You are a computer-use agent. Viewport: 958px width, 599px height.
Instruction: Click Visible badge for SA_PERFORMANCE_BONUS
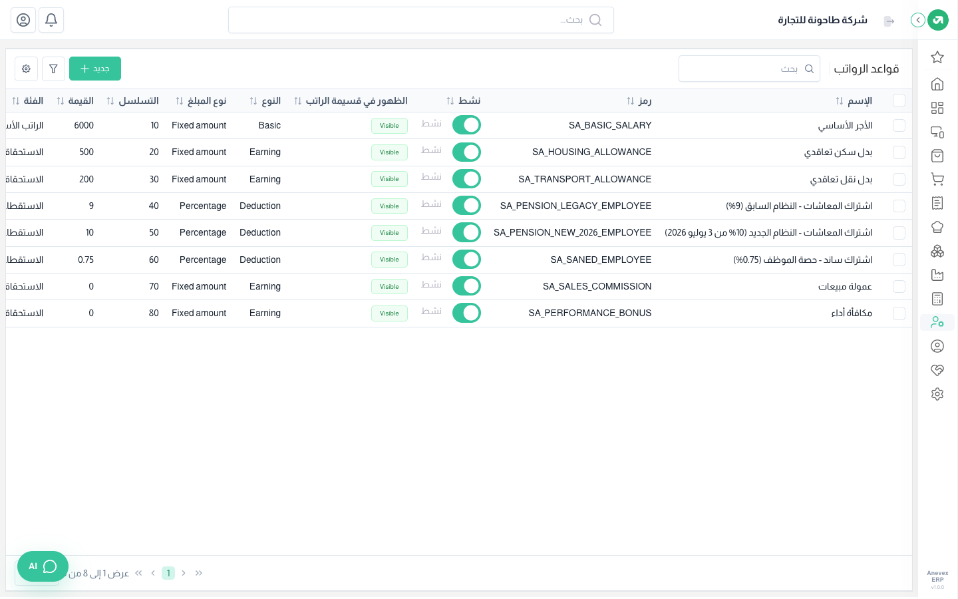(x=389, y=313)
